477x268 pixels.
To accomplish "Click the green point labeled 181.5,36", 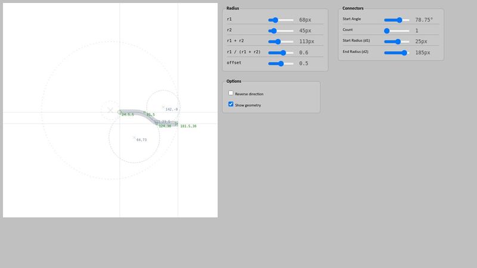I will pyautogui.click(x=177, y=124).
